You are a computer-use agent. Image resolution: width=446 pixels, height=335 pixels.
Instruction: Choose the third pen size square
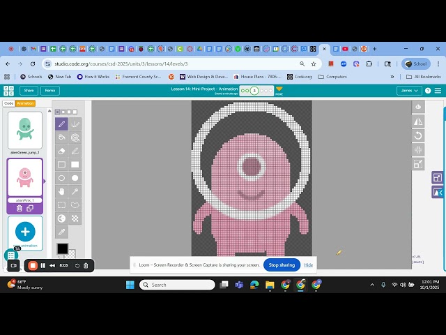[x=69, y=112]
